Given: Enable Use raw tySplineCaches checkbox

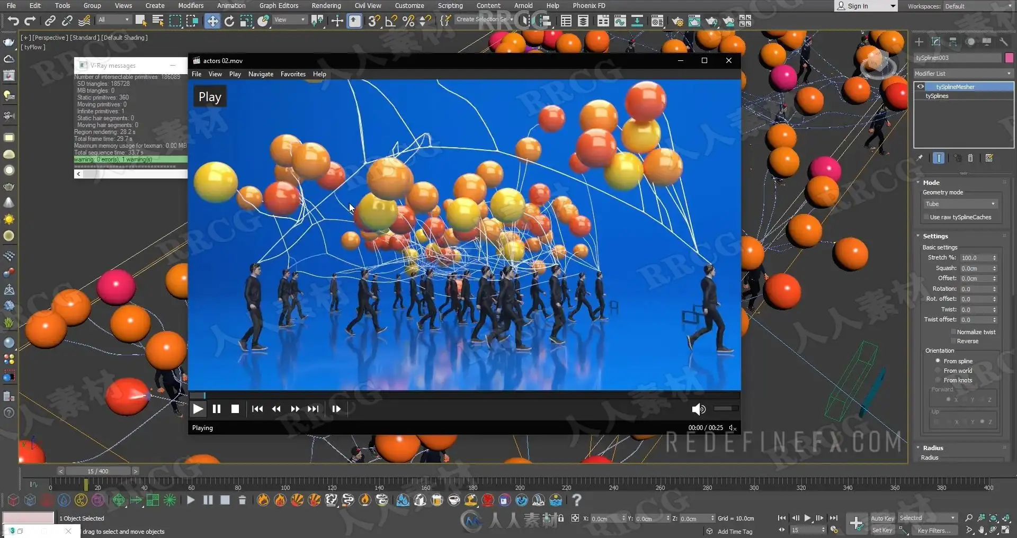Looking at the screenshot, I should 926,217.
